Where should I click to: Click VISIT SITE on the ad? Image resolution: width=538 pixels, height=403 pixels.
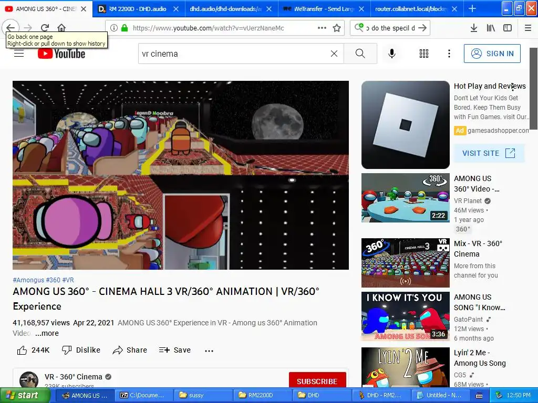489,153
